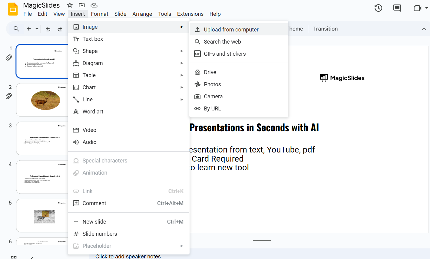Expand the new slide layout dropdown arrow
The image size is (430, 259).
(37, 29)
